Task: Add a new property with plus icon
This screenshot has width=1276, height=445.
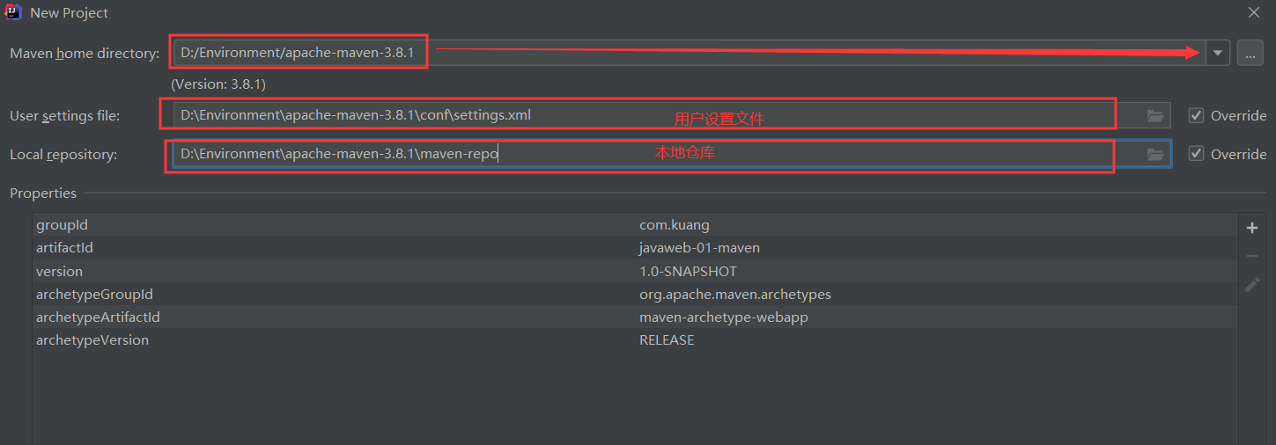Action: click(1252, 228)
